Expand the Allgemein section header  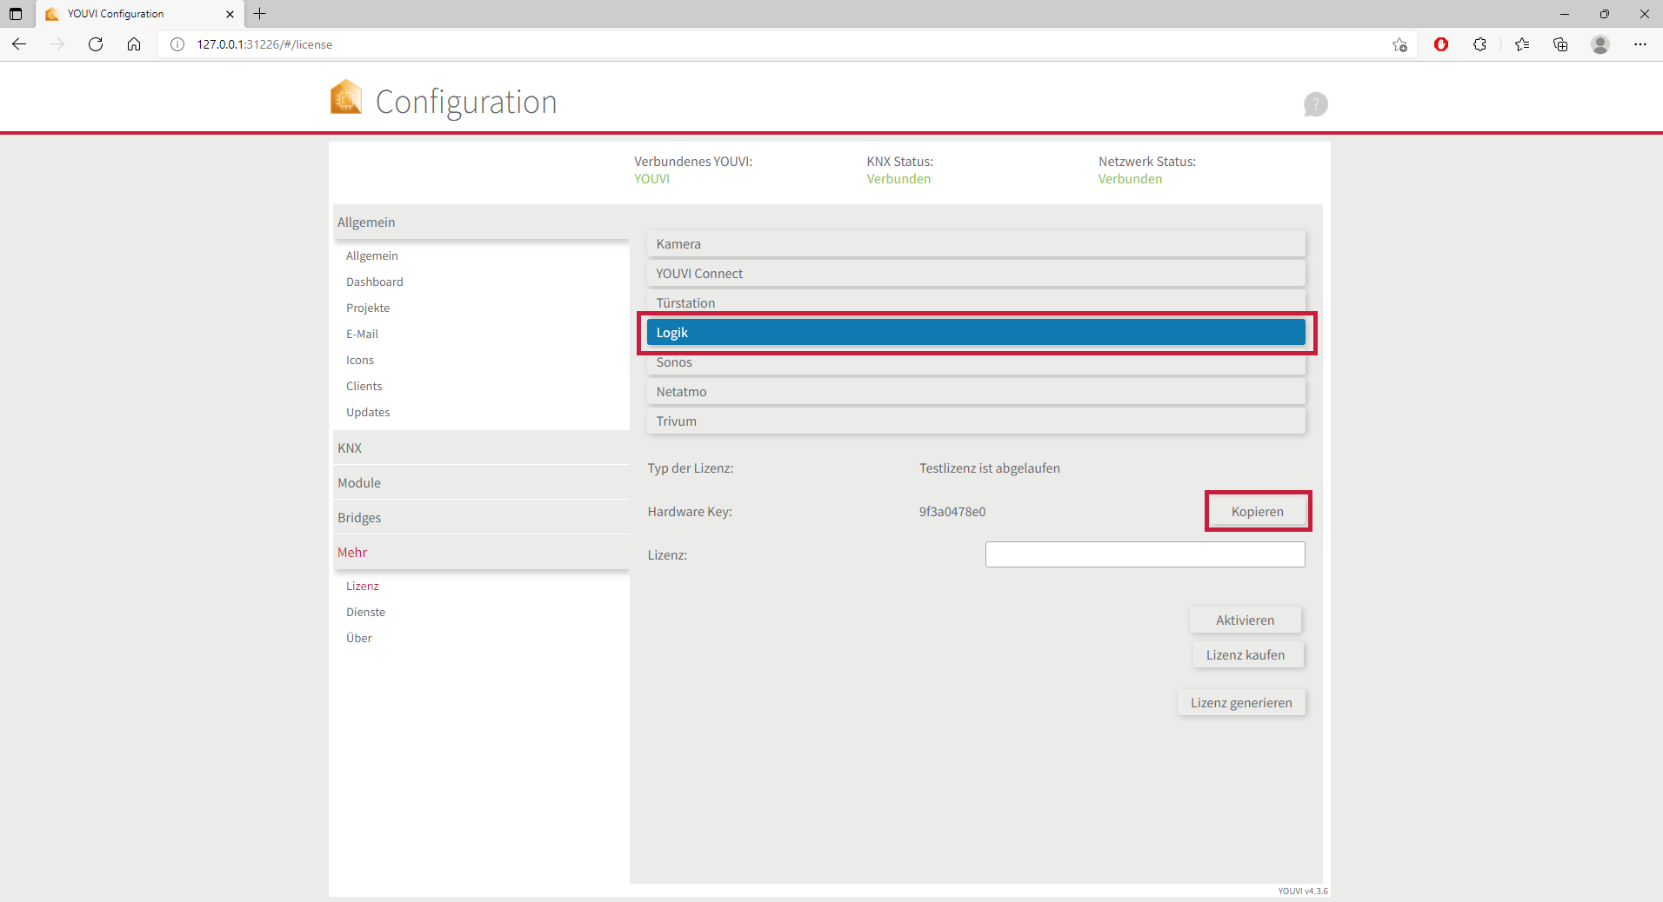click(481, 222)
